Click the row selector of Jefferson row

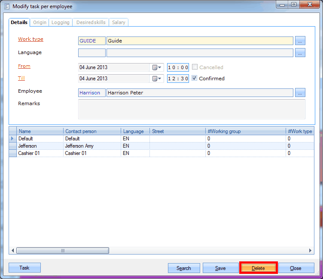(13, 146)
